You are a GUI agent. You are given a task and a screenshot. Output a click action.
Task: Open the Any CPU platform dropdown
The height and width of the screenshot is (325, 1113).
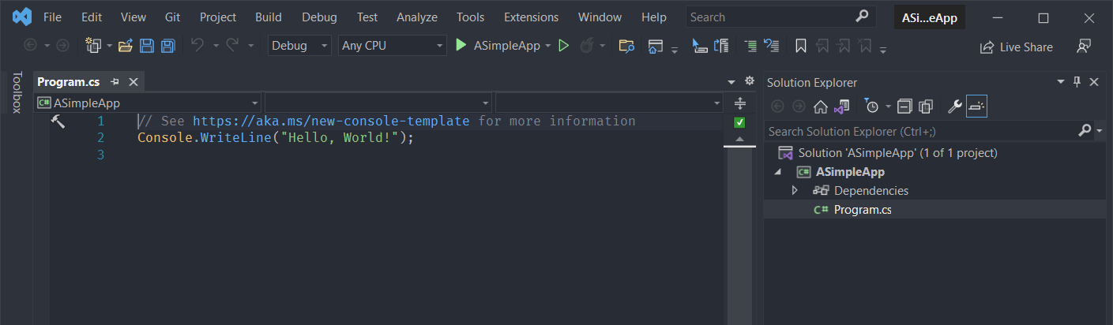click(x=392, y=46)
